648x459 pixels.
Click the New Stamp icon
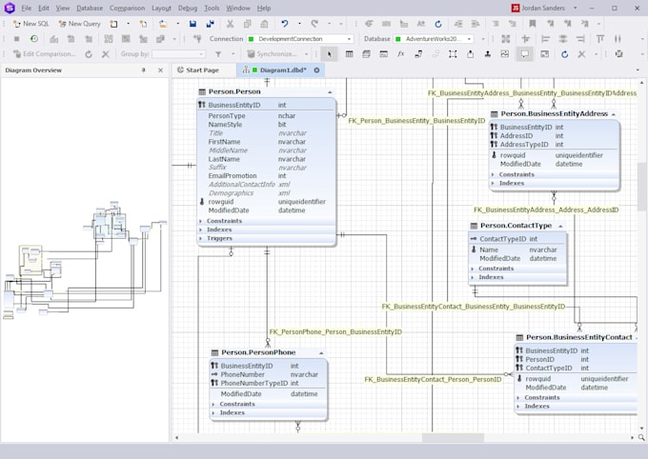488,54
